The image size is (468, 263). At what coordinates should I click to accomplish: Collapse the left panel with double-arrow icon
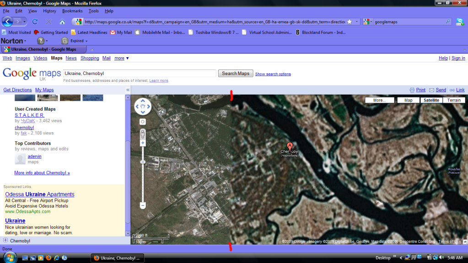pyautogui.click(x=128, y=90)
